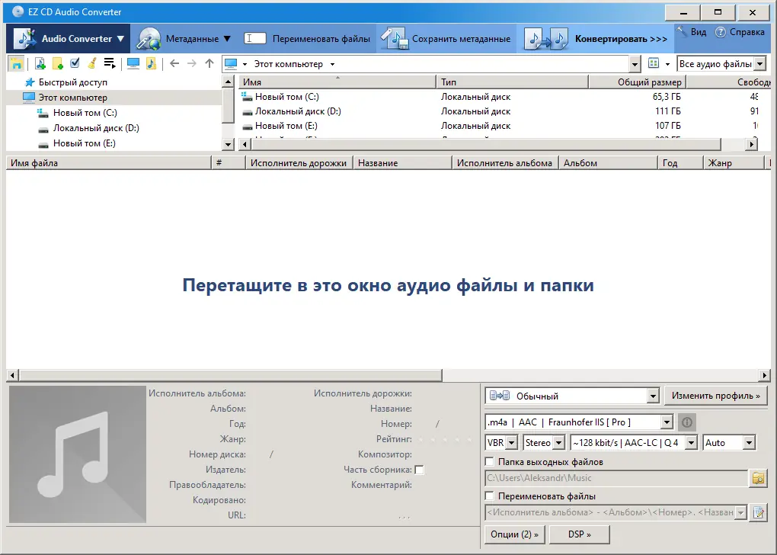777x555 pixels.
Task: Set the track rating dots
Action: click(444, 438)
